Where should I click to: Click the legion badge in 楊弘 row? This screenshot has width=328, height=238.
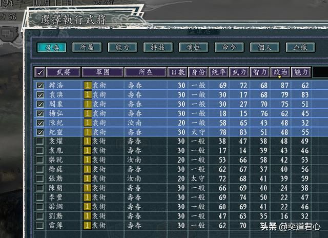coord(88,113)
